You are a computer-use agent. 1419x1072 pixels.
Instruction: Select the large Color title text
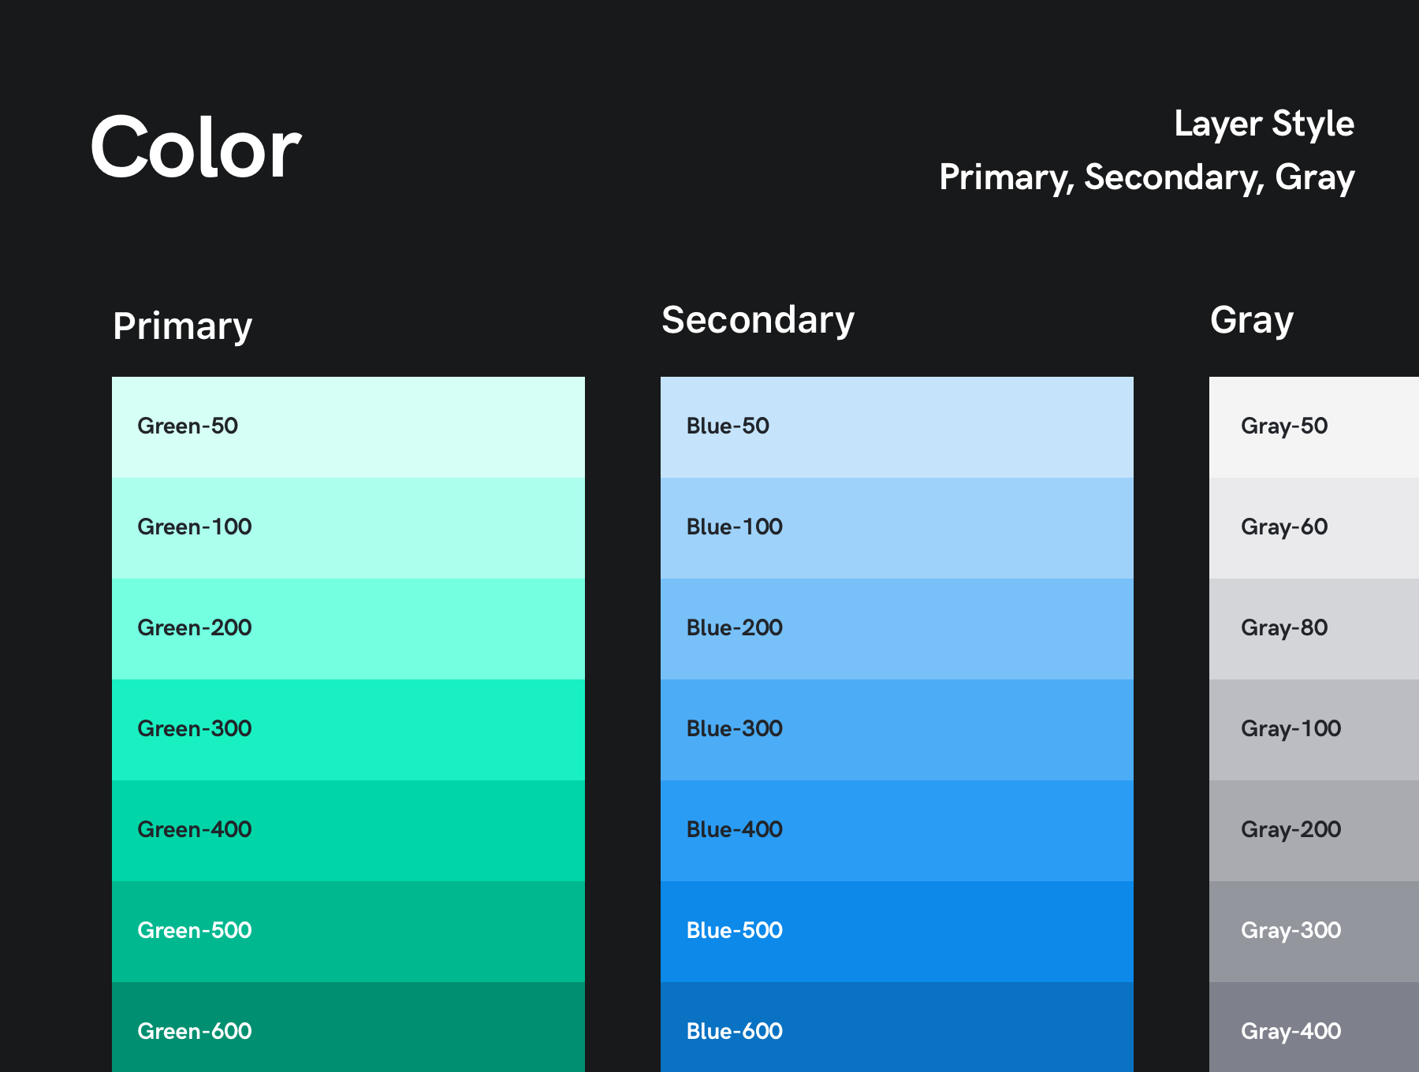pyautogui.click(x=196, y=148)
